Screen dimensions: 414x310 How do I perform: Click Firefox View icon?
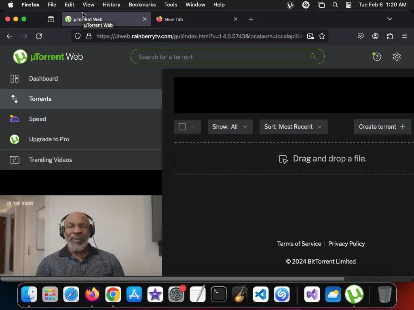[51, 19]
